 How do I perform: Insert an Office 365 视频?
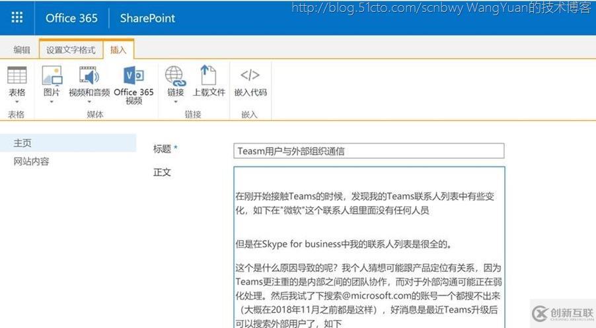133,84
